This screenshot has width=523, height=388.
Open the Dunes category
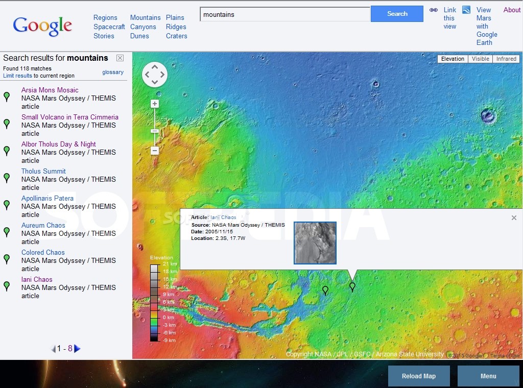pos(139,36)
